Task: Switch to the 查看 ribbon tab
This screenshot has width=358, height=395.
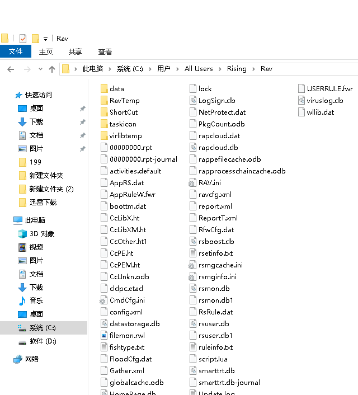Action: click(x=105, y=51)
